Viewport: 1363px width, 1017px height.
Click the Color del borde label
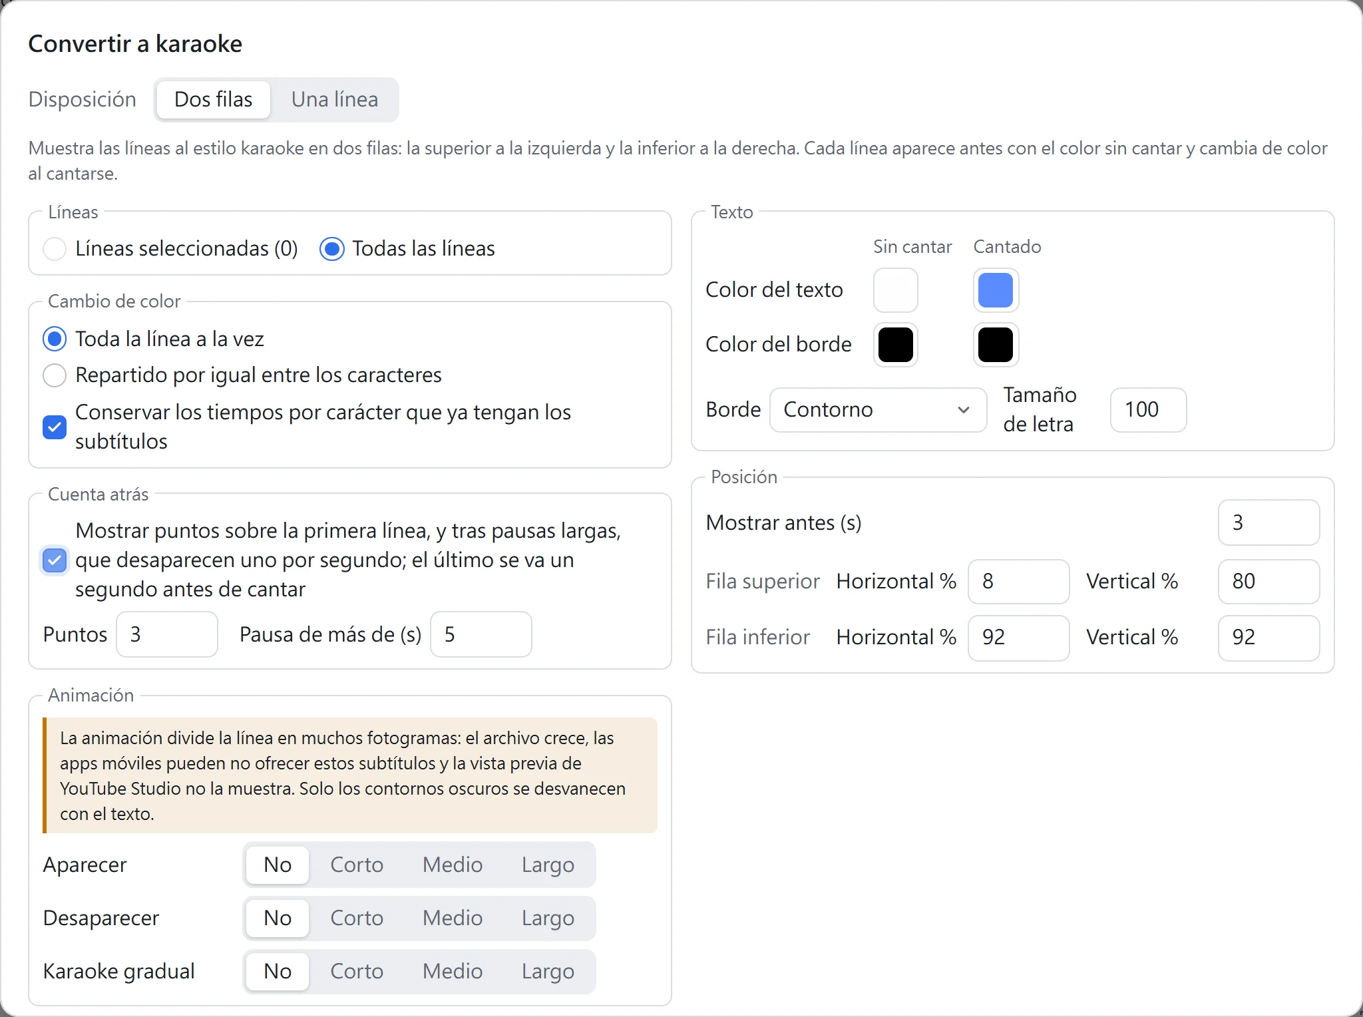[779, 345]
